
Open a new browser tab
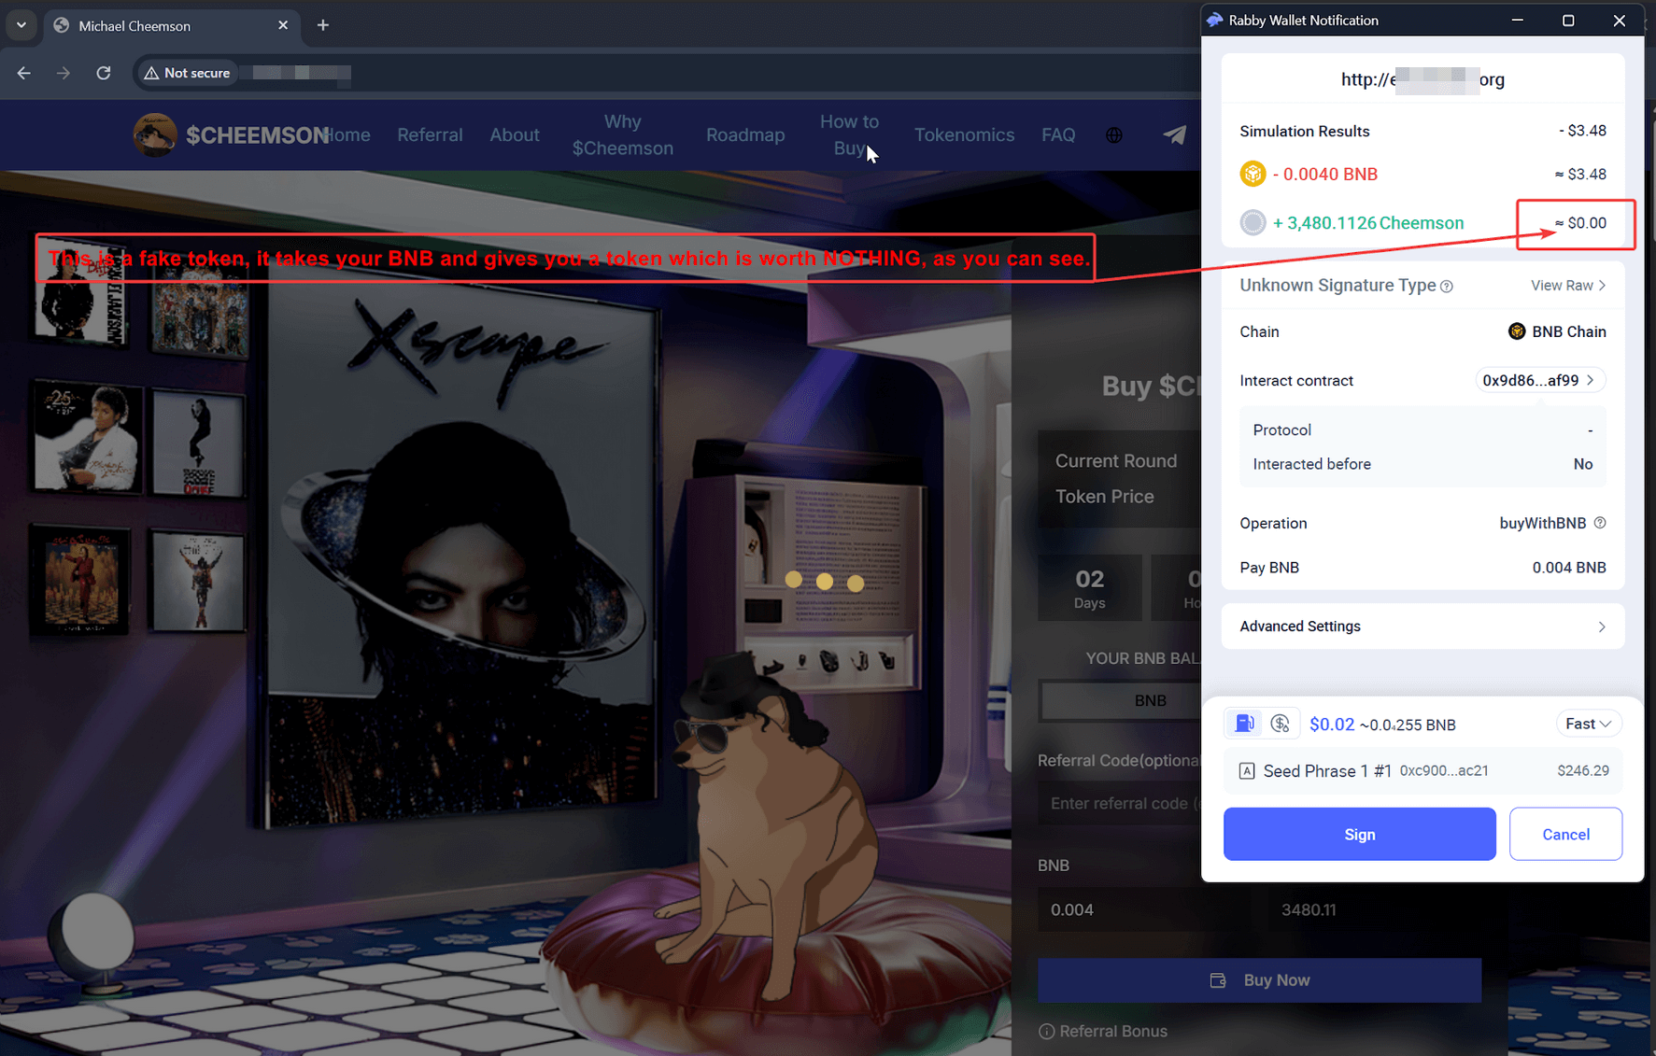pos(323,25)
